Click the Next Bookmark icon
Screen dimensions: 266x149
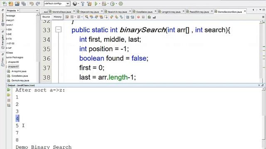(x=116, y=17)
